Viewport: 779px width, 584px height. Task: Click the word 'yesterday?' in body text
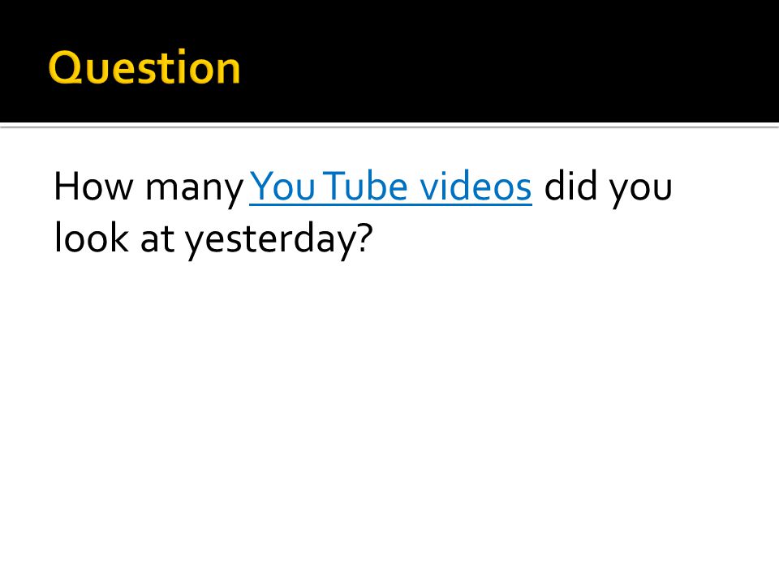(x=279, y=240)
